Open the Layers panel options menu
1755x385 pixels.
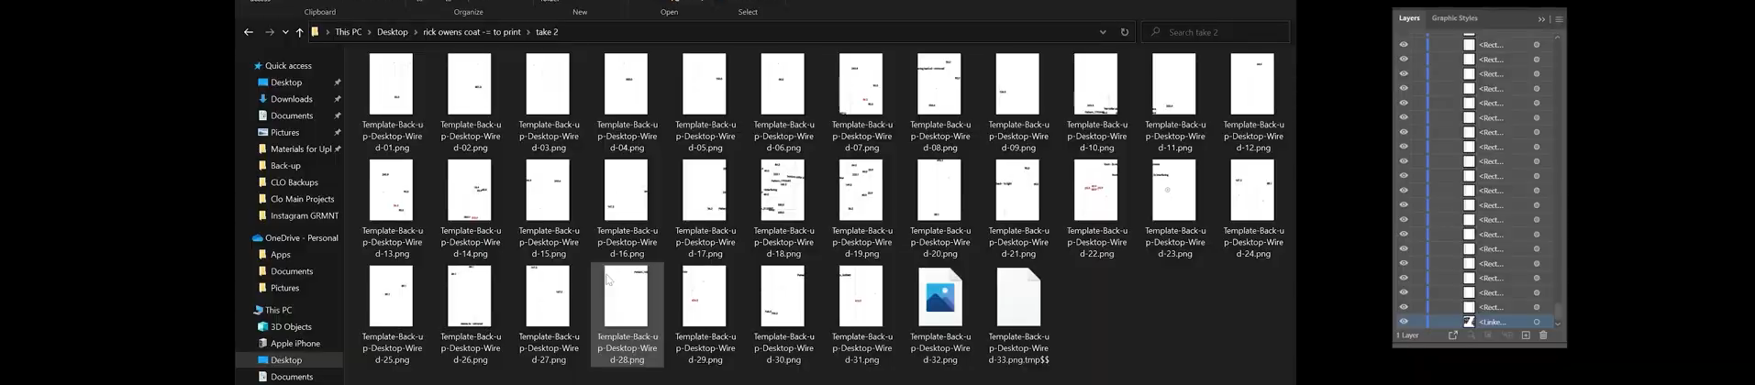[x=1559, y=18]
